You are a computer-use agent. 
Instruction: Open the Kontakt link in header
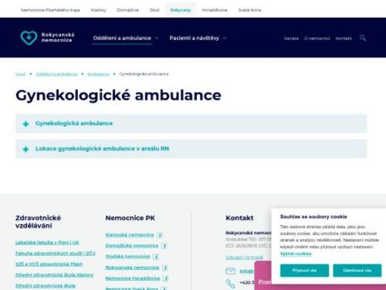344,39
